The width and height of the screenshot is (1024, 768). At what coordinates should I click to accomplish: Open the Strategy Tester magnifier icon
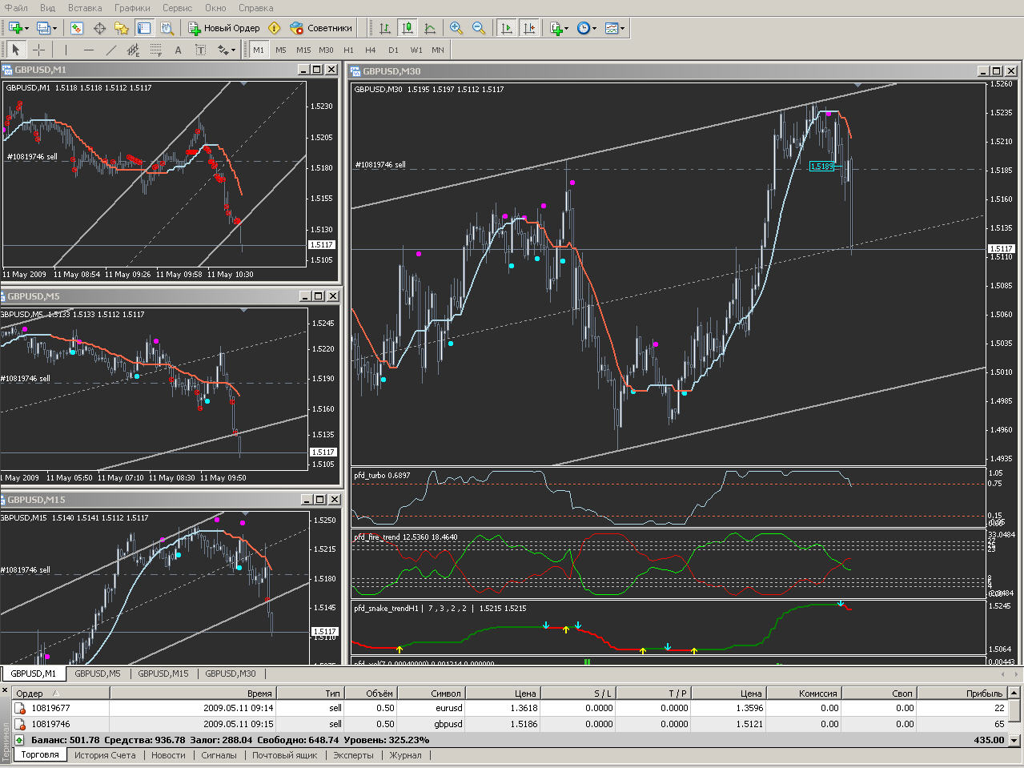tap(167, 28)
